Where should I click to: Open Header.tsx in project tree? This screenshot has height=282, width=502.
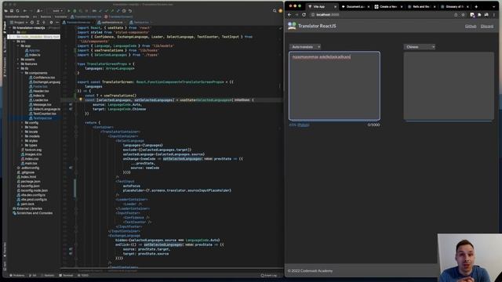(x=39, y=91)
